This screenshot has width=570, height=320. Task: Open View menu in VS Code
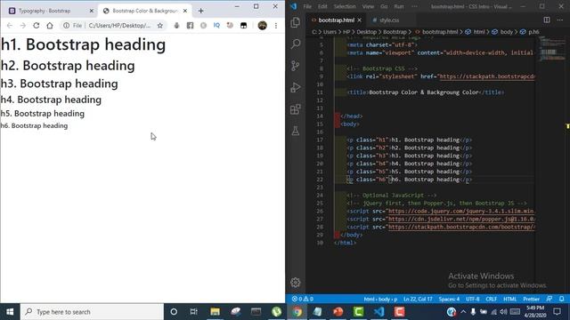(x=368, y=6)
